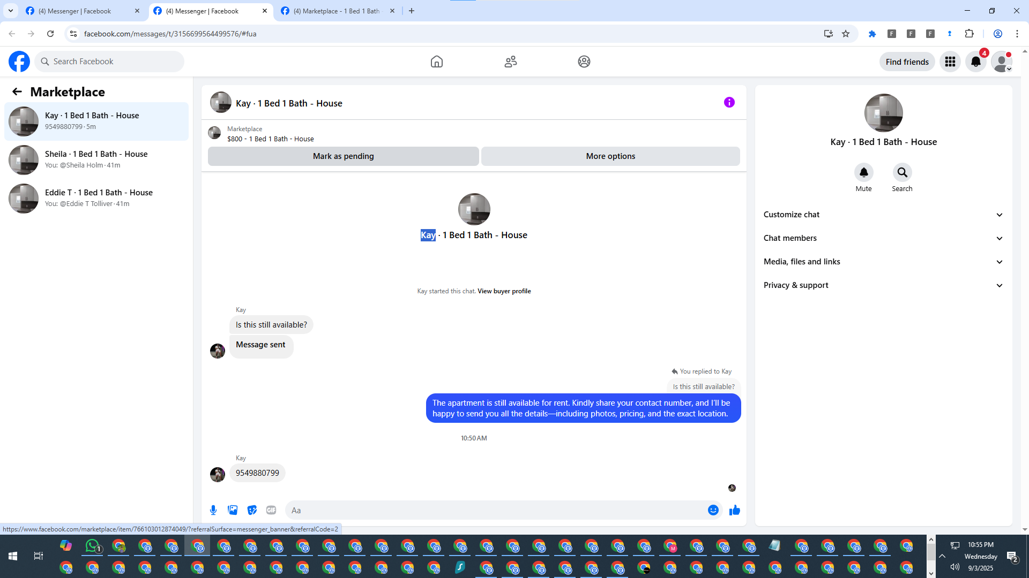Open the $800 1 Bed 1 Bath listing link
1029x578 pixels.
[x=271, y=139]
